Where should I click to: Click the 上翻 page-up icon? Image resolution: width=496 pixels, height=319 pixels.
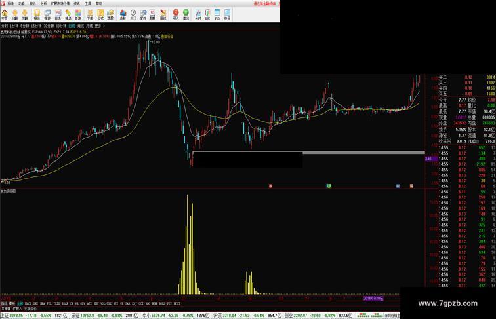(x=14, y=14)
